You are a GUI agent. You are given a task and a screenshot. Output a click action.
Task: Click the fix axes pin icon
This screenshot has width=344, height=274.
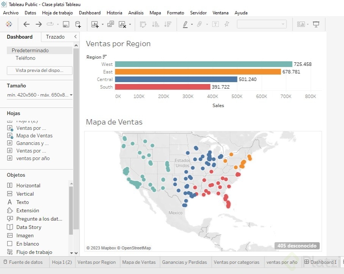[x=227, y=24]
